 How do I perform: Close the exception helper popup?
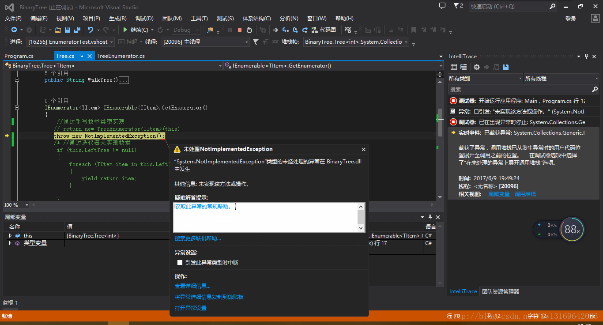[x=364, y=150]
